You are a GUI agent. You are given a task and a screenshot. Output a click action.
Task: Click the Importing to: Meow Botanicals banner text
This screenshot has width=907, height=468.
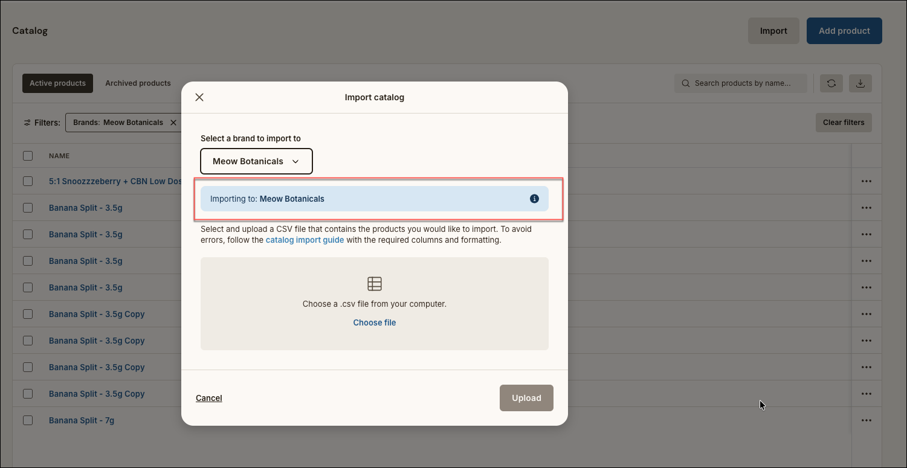[x=267, y=199]
